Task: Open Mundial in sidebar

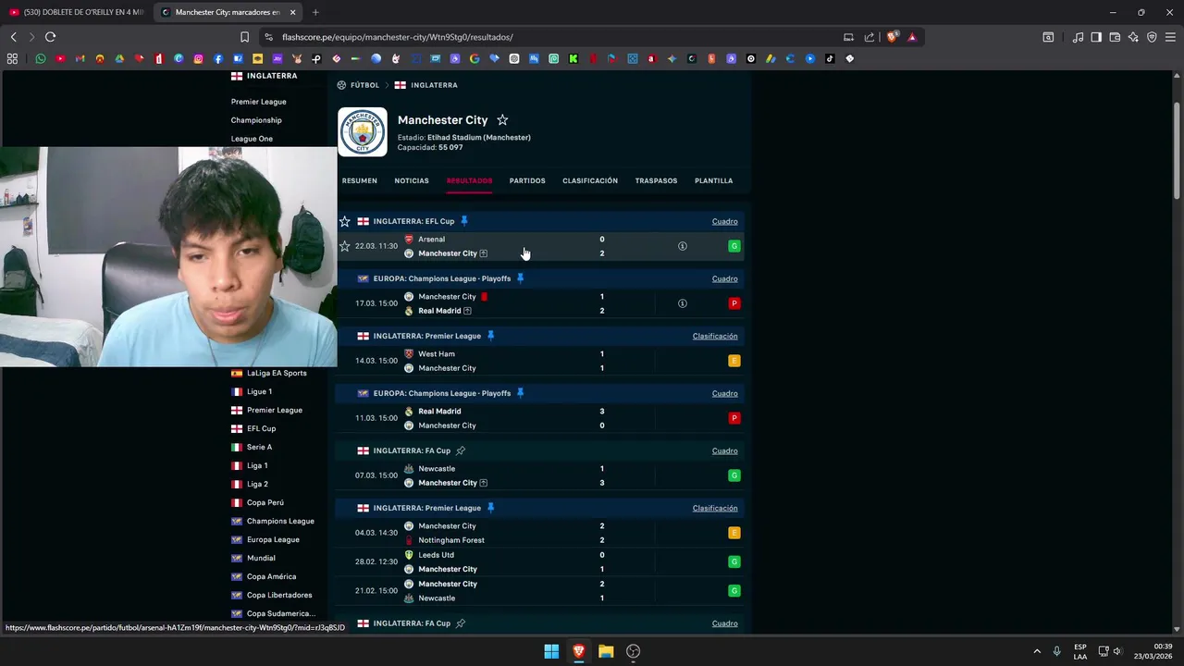Action: (x=261, y=558)
